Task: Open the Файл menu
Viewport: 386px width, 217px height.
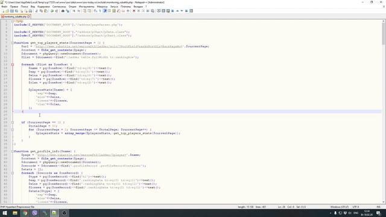Action: coord(4,7)
